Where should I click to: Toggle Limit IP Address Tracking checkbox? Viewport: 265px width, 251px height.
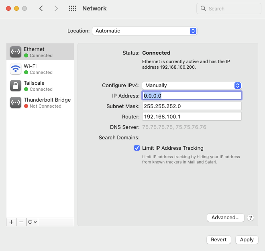[137, 148]
